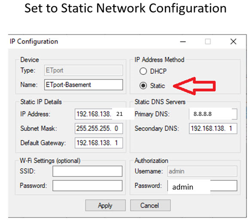This screenshot has width=252, height=220.
Task: Click the Apply button
Action: pos(106,205)
